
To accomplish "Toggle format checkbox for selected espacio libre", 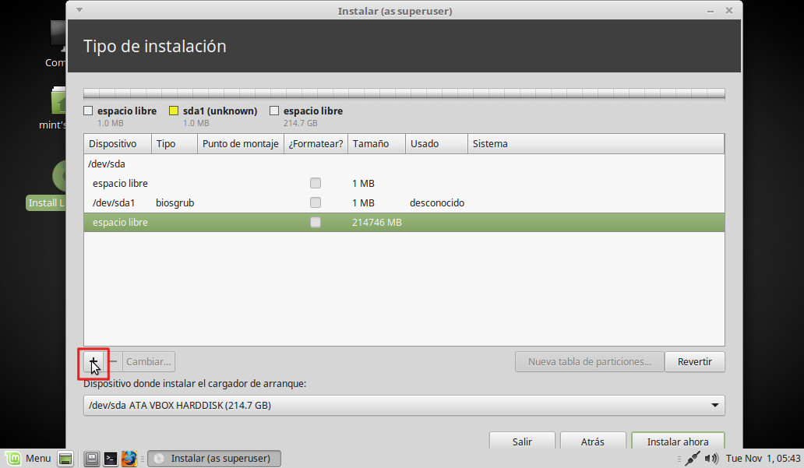I will tap(316, 222).
